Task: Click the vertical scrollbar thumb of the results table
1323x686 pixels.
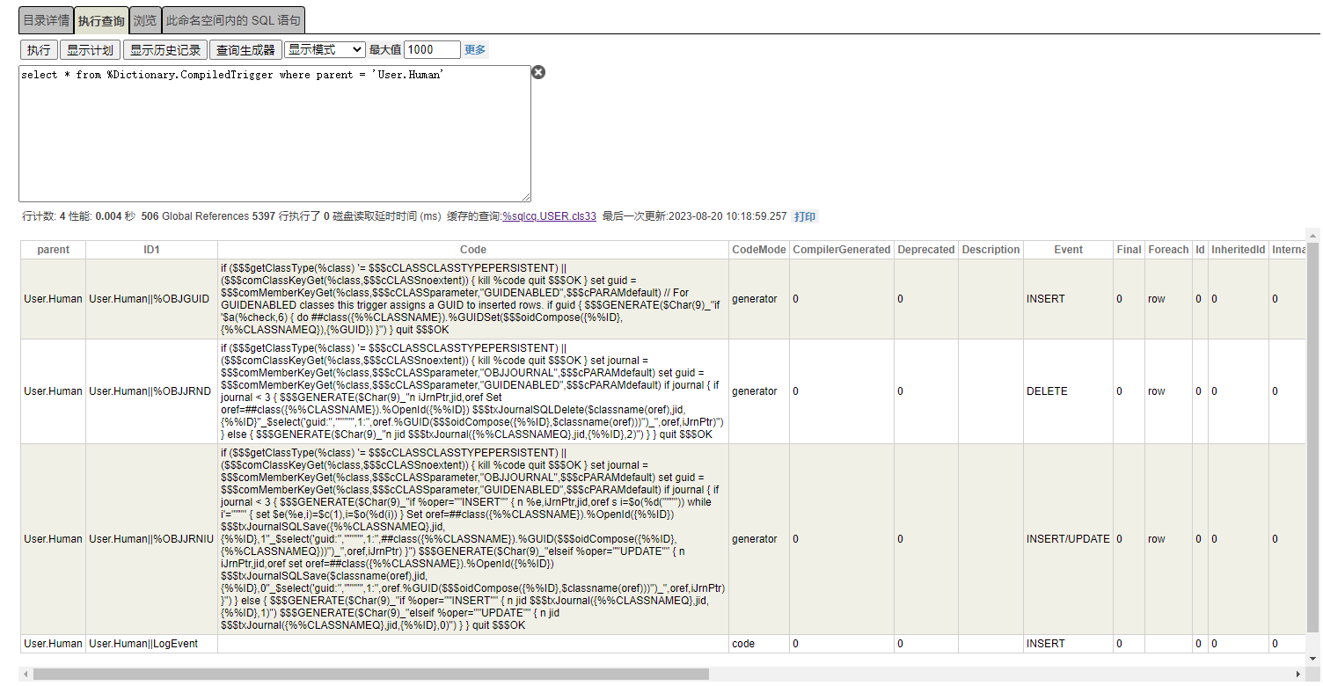Action: 1313,437
